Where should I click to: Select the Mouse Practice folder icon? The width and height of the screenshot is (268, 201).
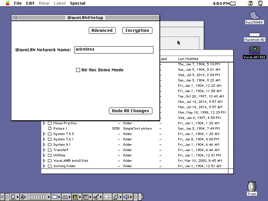click(x=50, y=123)
